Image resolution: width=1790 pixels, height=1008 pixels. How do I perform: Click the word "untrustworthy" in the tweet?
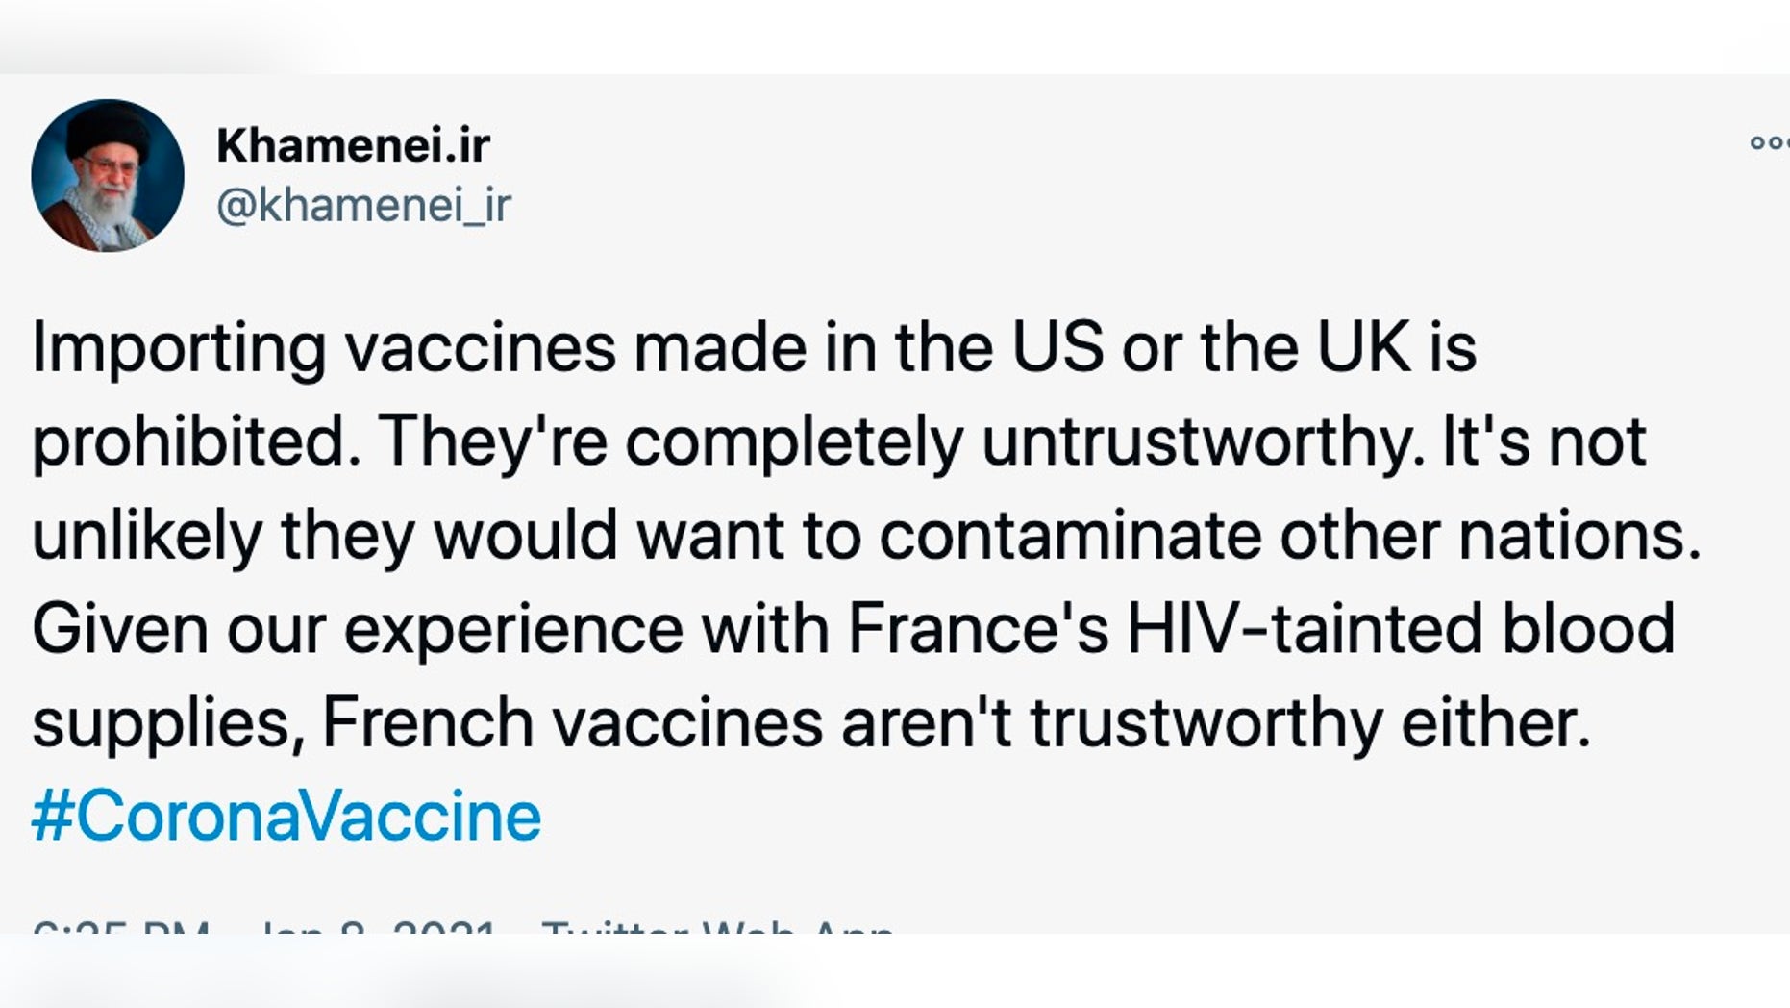(1201, 441)
